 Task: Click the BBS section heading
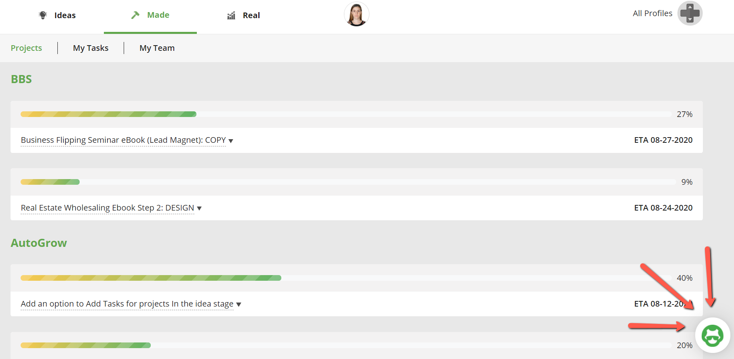click(21, 79)
